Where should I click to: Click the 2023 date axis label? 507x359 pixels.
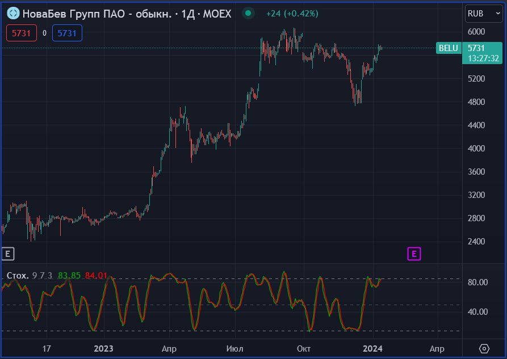tap(103, 349)
